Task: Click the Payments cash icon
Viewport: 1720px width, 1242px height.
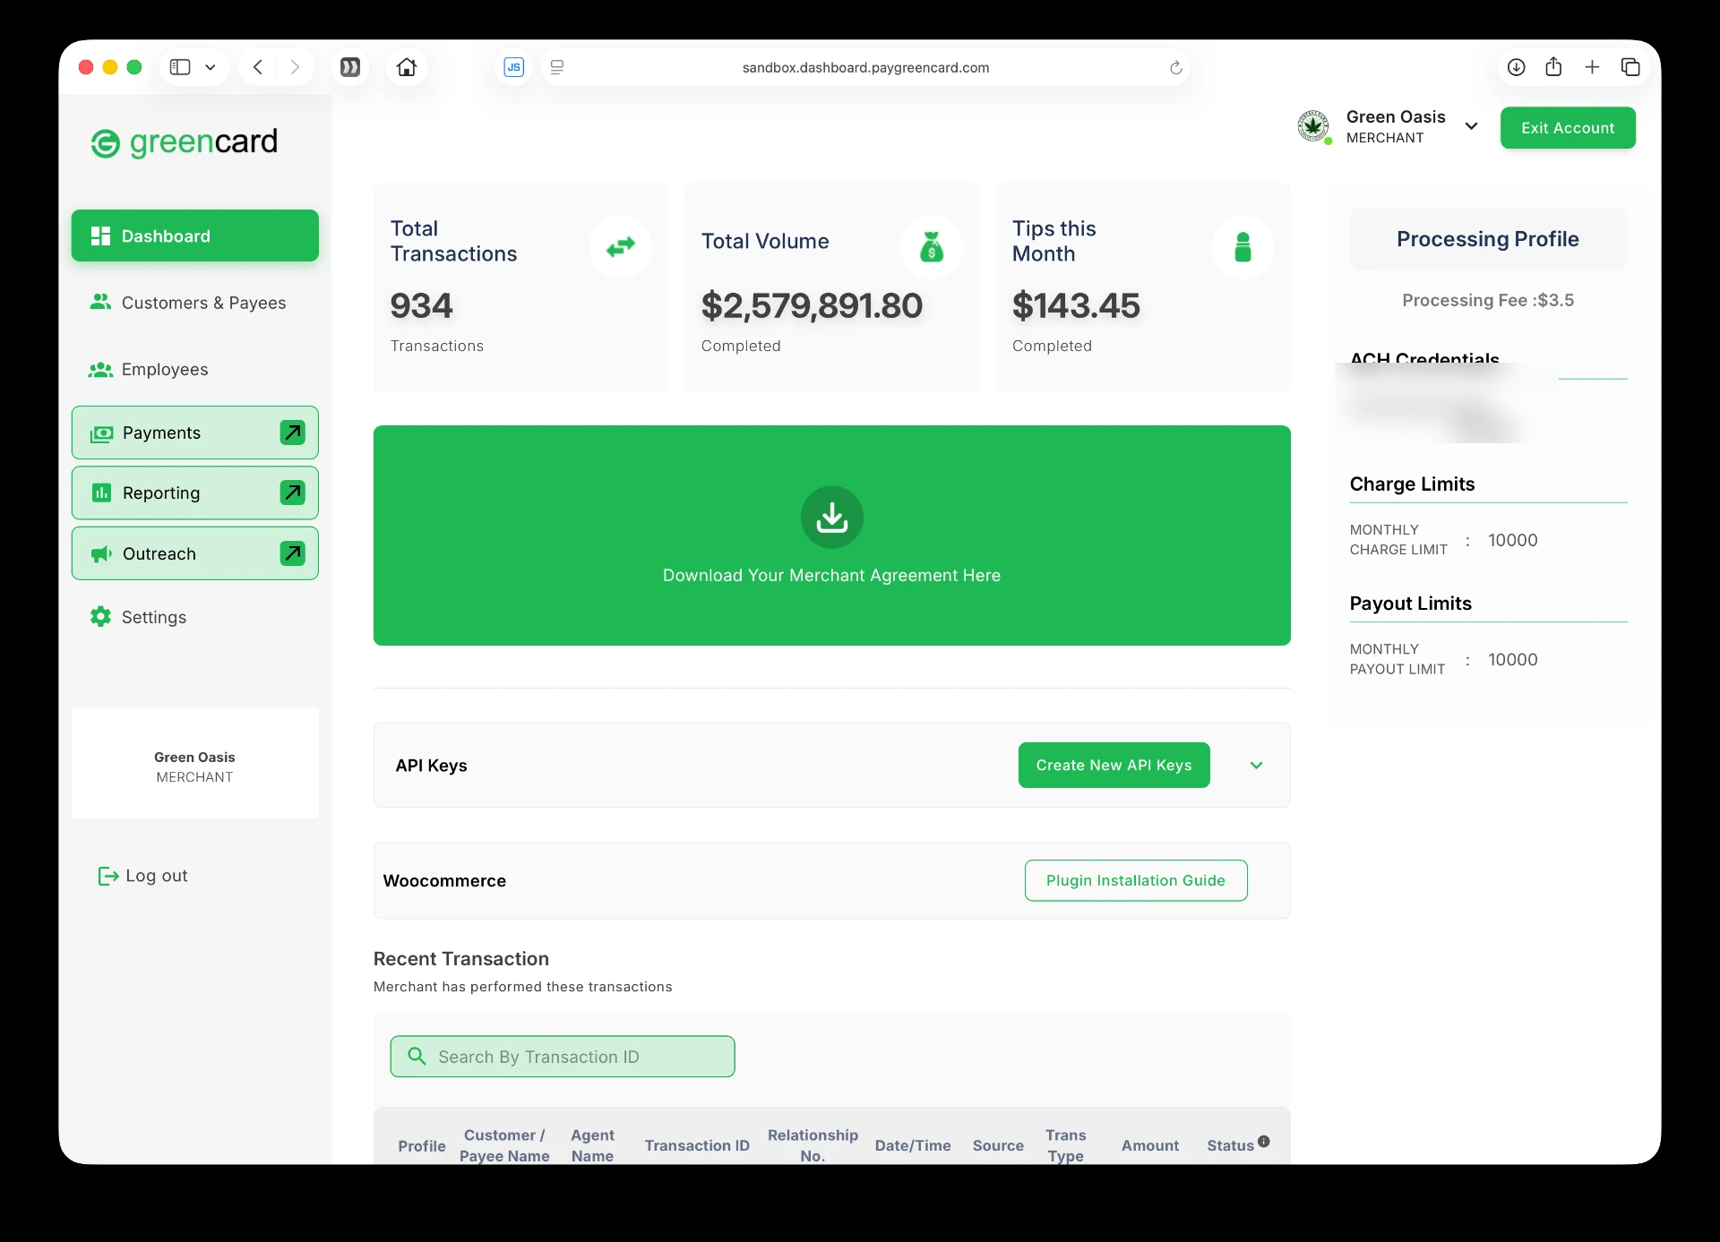Action: pos(101,433)
